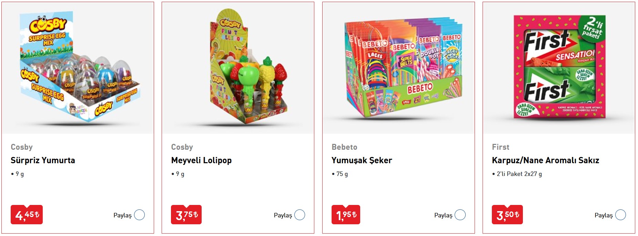Toggle Paylaş circle for Meyveli Lolipop
638x236 pixels.
300,215
